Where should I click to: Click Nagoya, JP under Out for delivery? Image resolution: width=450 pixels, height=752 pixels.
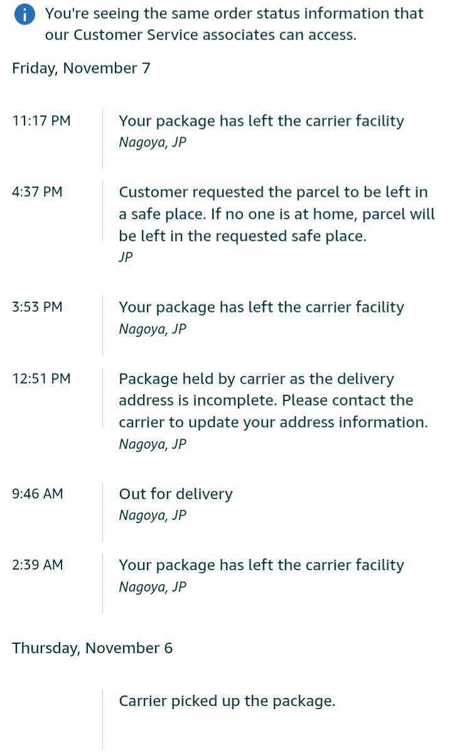(153, 516)
